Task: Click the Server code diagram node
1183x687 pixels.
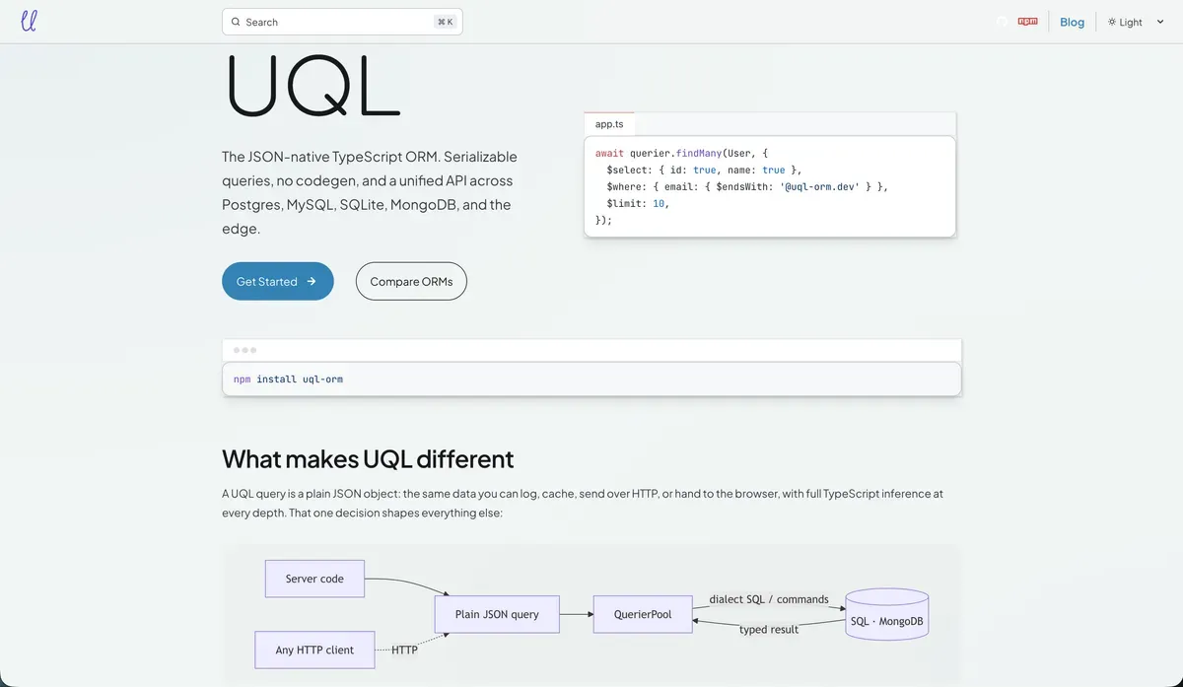Action: click(x=314, y=579)
